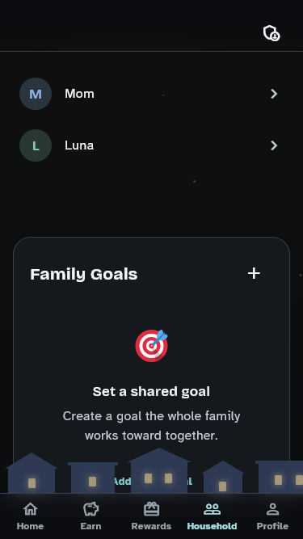Click the Add goal link behind houses
Image resolution: width=303 pixels, height=539 pixels.
(152, 481)
